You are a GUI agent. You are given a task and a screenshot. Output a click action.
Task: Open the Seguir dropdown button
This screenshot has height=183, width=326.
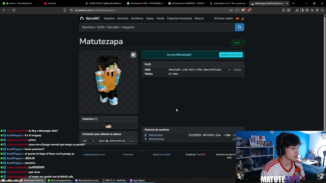tap(238, 42)
